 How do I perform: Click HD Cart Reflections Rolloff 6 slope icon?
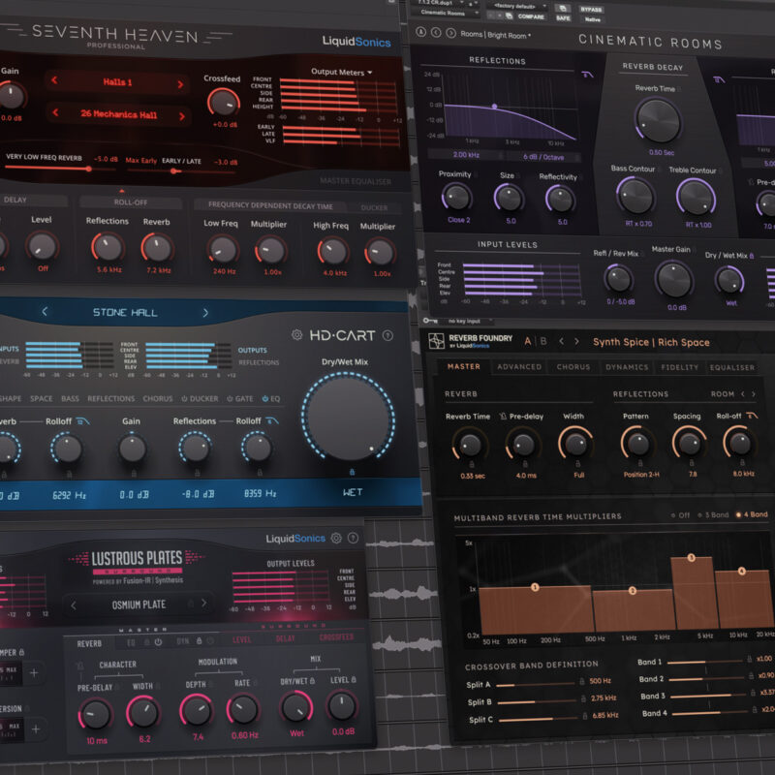click(x=272, y=420)
